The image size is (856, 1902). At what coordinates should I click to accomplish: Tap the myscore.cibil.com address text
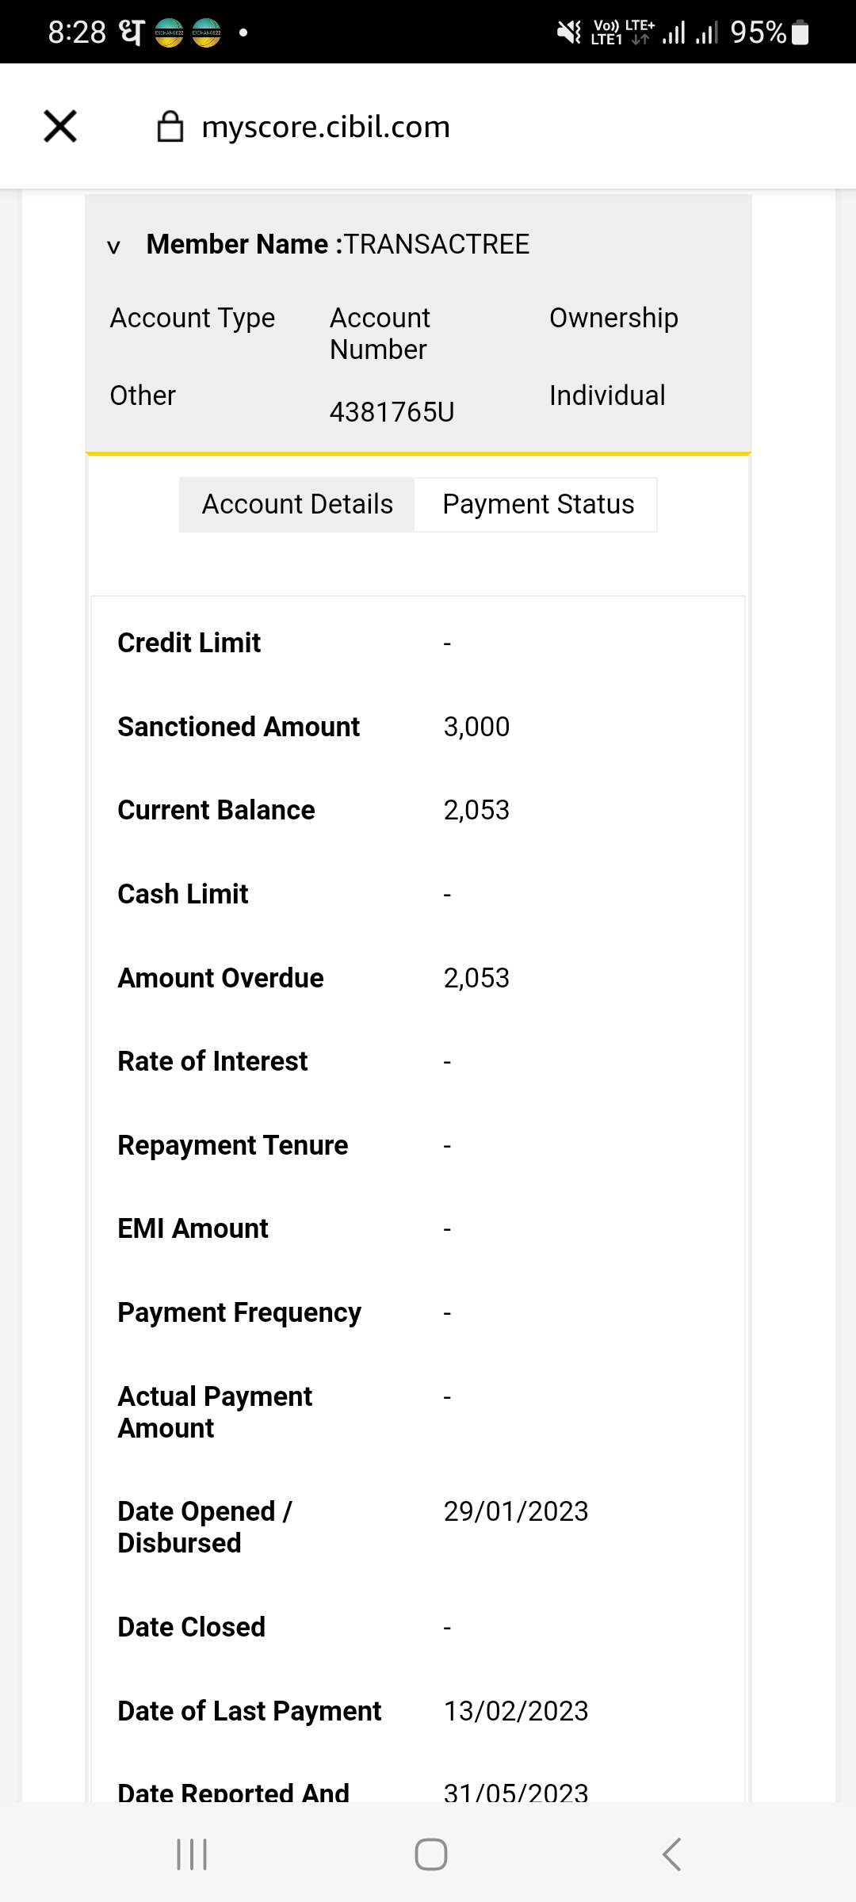(x=326, y=127)
